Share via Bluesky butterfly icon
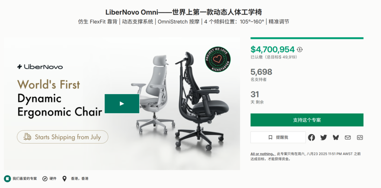This screenshot has width=381, height=188. tap(336, 137)
